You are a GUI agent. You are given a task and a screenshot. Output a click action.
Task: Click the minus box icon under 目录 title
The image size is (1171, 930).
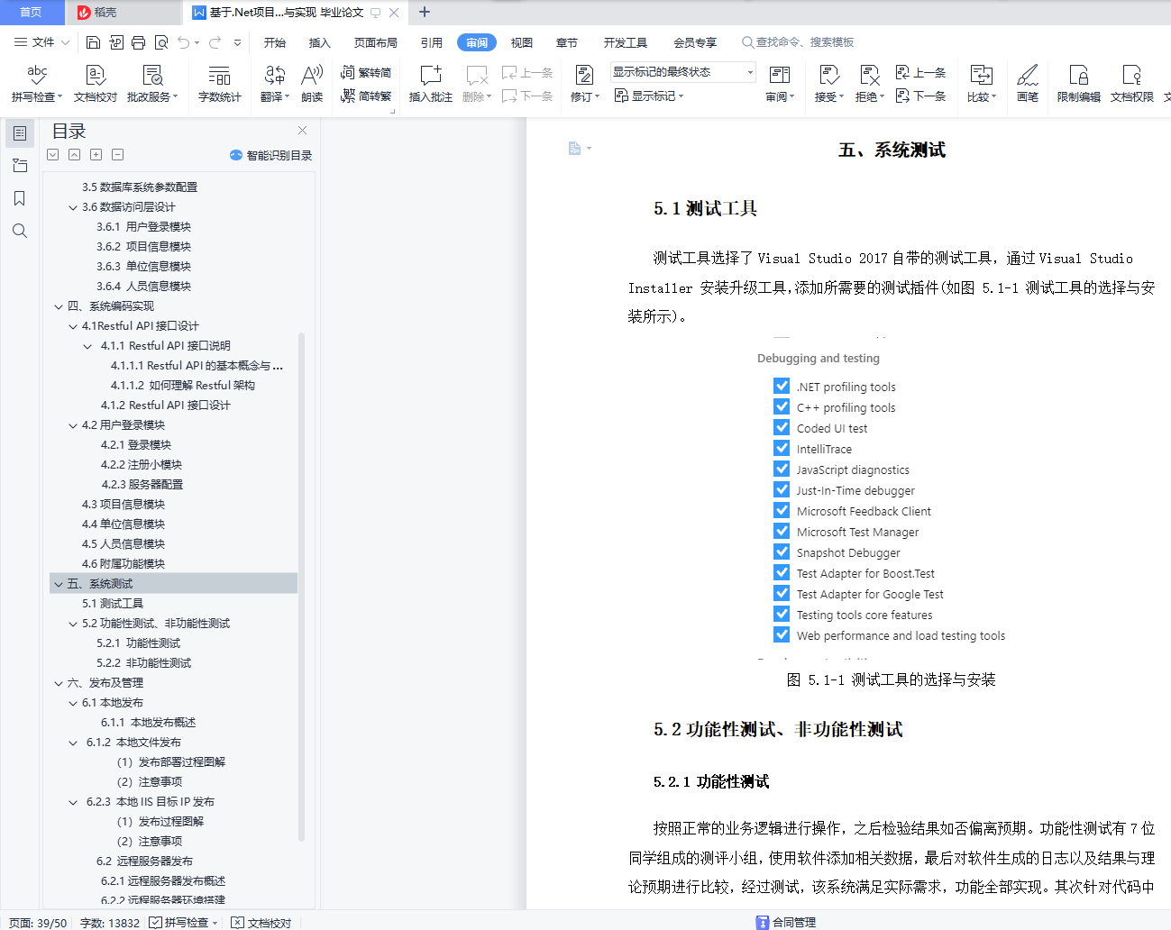coord(118,155)
